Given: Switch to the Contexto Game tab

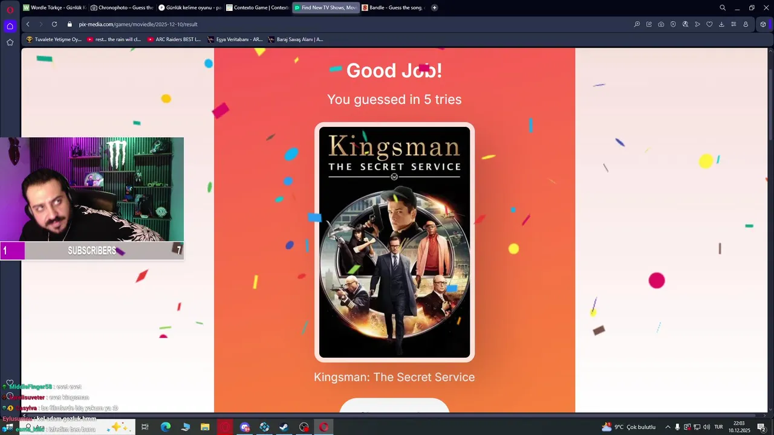Looking at the screenshot, I should click(258, 8).
